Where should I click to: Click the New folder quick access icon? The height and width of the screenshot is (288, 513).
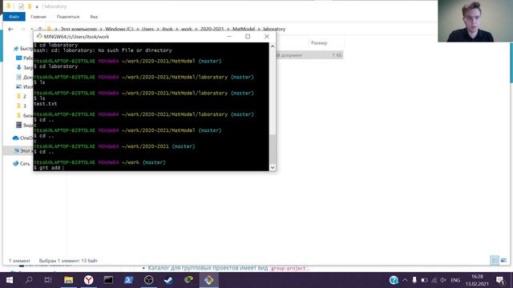[30, 6]
